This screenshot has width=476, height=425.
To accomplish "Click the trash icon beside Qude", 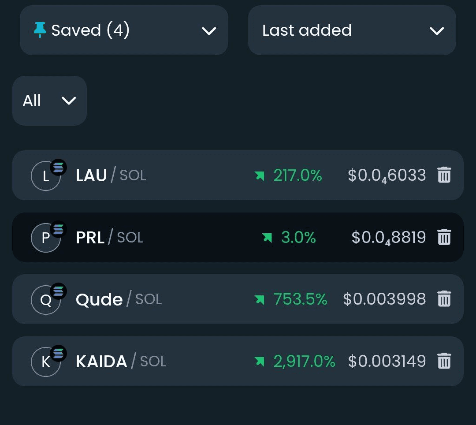I will [x=444, y=299].
